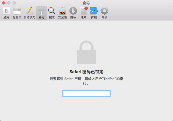Image resolution: width=173 pixels, height=121 pixels.
Task: Click the large gray lock image
Action: click(86, 52)
